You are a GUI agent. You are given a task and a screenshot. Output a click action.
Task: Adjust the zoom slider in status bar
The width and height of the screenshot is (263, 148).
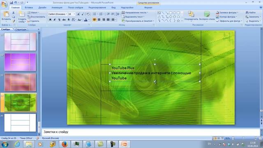pos(244,138)
